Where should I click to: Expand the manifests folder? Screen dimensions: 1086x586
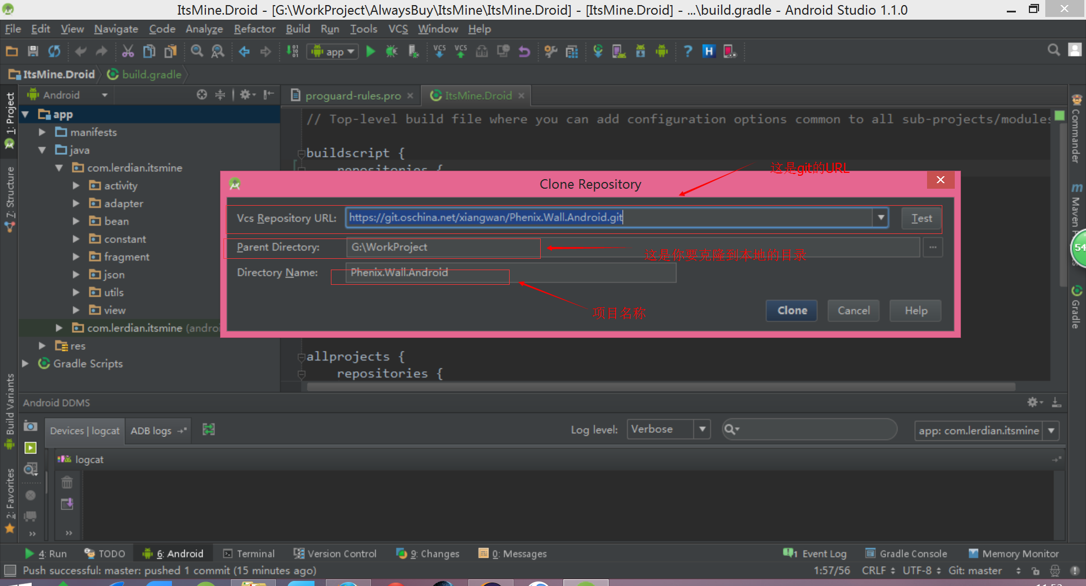[x=42, y=132]
